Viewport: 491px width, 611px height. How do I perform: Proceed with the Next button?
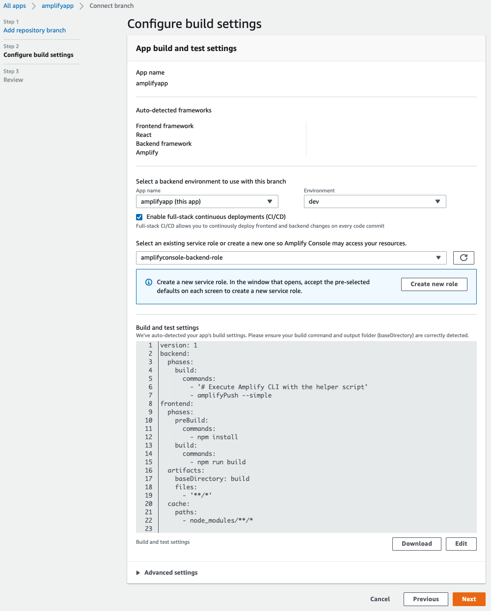(x=469, y=599)
